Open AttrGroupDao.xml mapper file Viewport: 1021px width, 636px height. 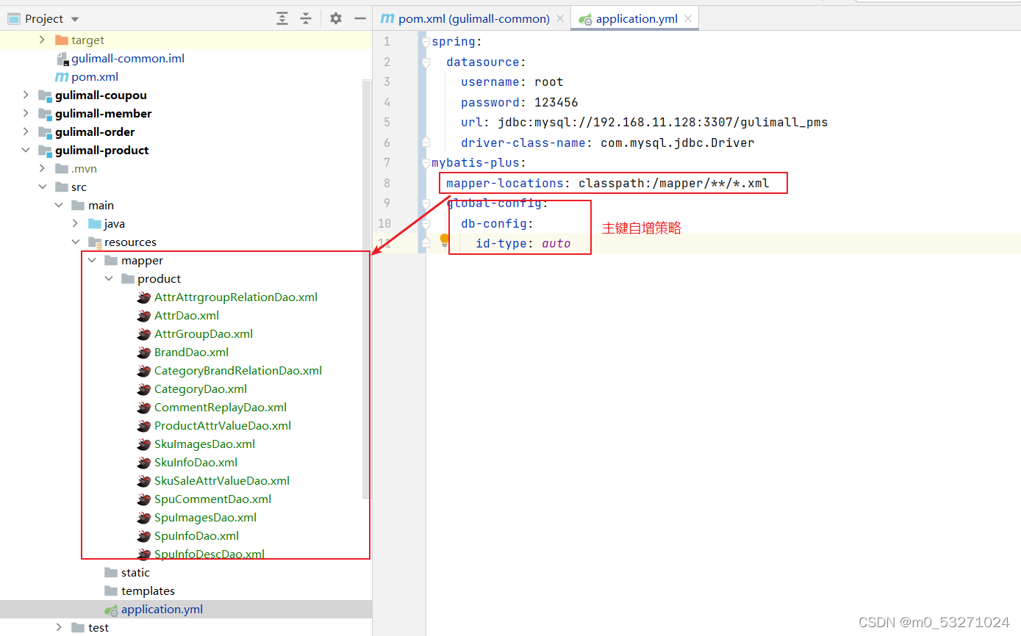point(204,333)
